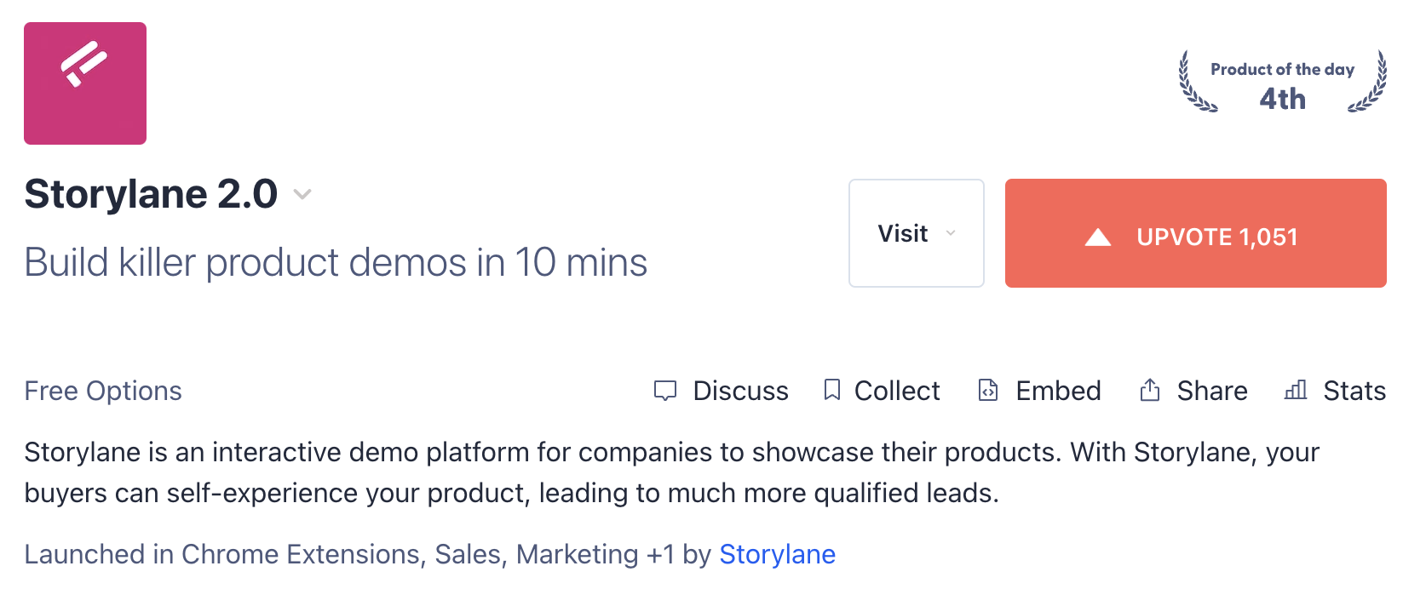Click the Collect bookmark icon
The height and width of the screenshot is (606, 1426).
[832, 390]
